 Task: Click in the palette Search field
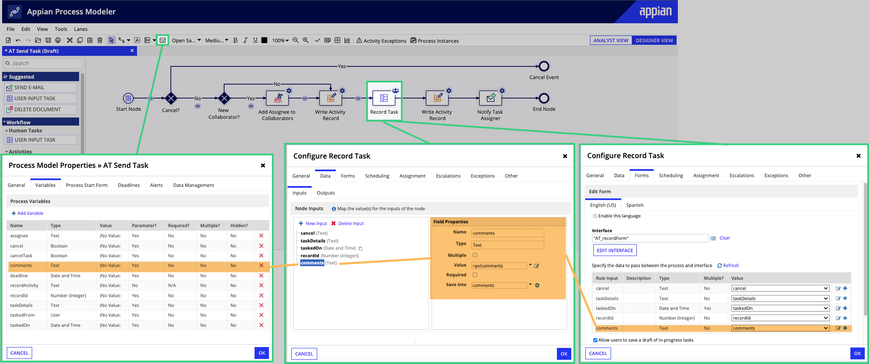click(44, 63)
